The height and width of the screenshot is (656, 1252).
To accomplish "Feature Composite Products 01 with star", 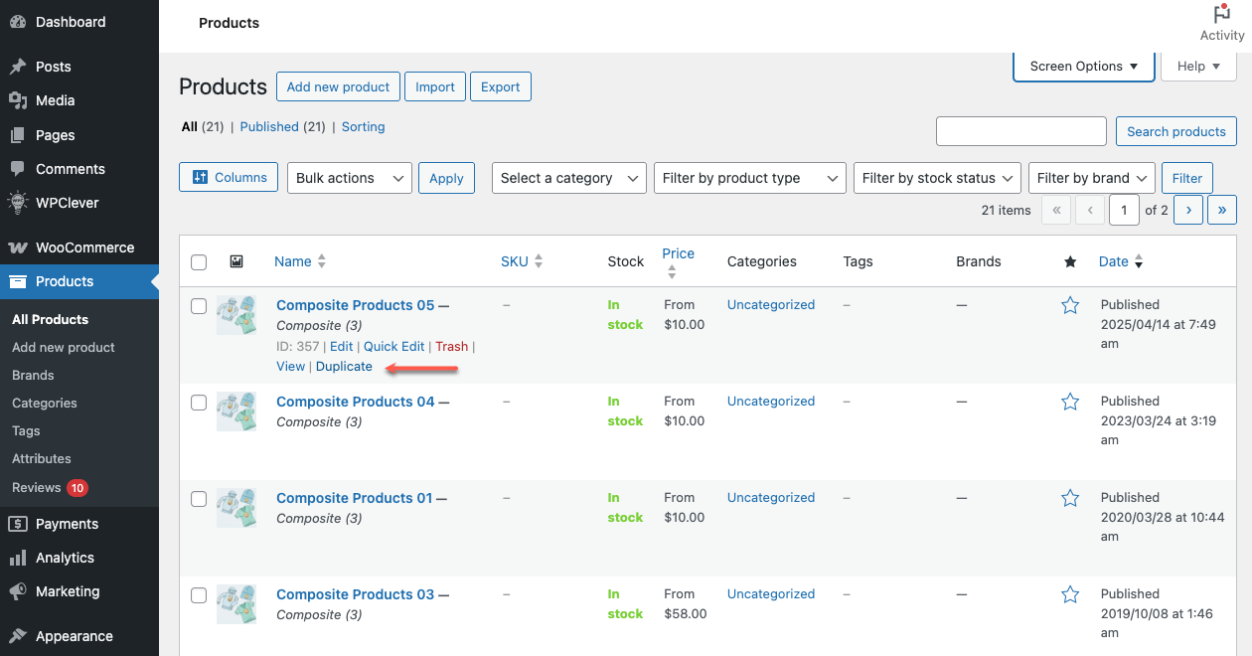I will point(1070,498).
